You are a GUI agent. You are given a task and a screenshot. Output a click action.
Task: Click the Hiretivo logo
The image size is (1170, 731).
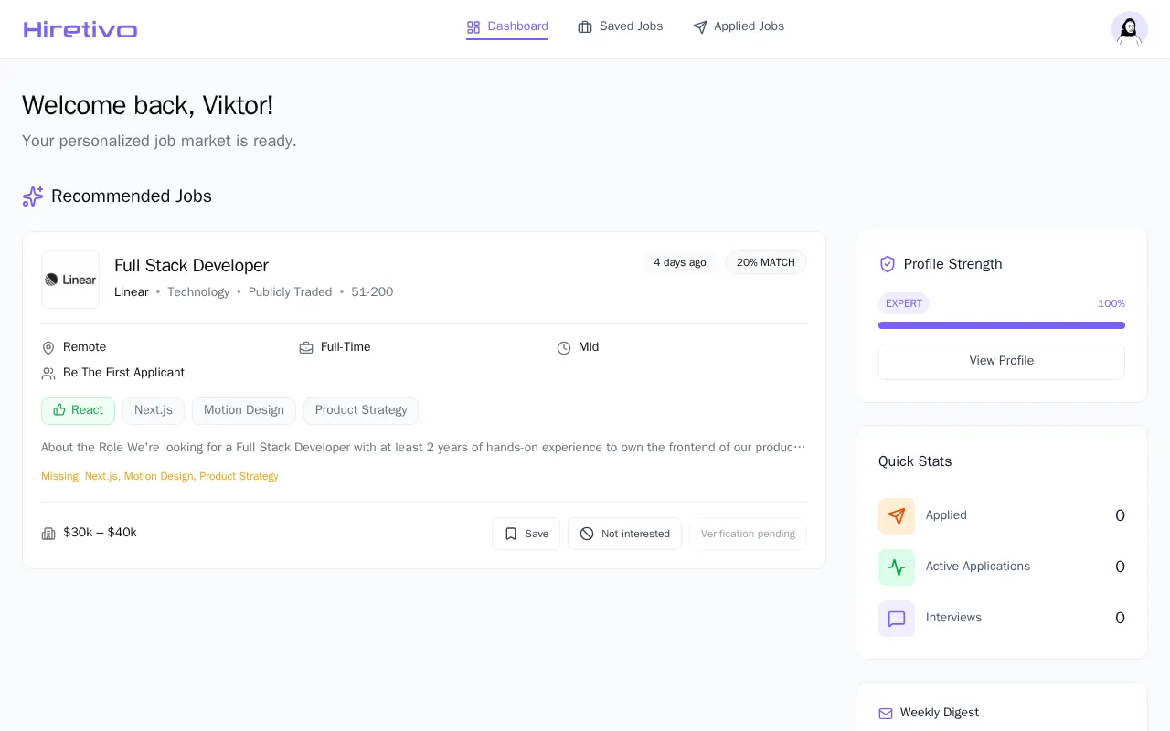tap(80, 29)
